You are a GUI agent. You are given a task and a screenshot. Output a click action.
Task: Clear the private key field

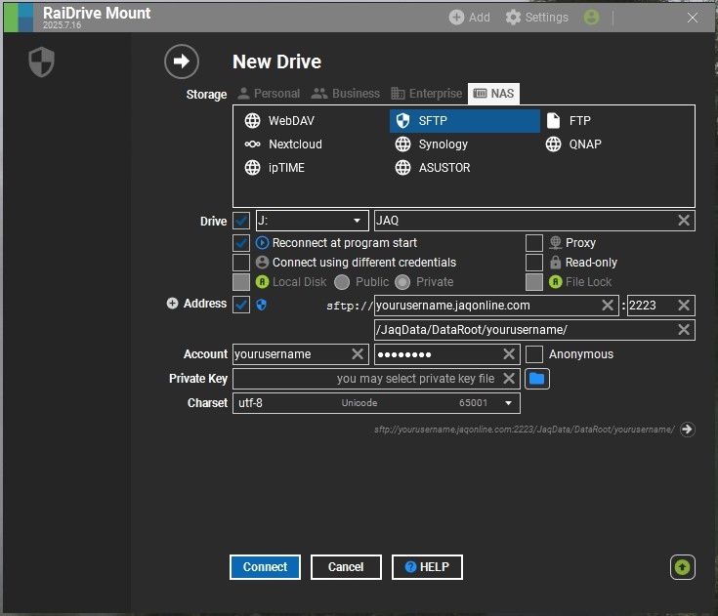pos(509,378)
